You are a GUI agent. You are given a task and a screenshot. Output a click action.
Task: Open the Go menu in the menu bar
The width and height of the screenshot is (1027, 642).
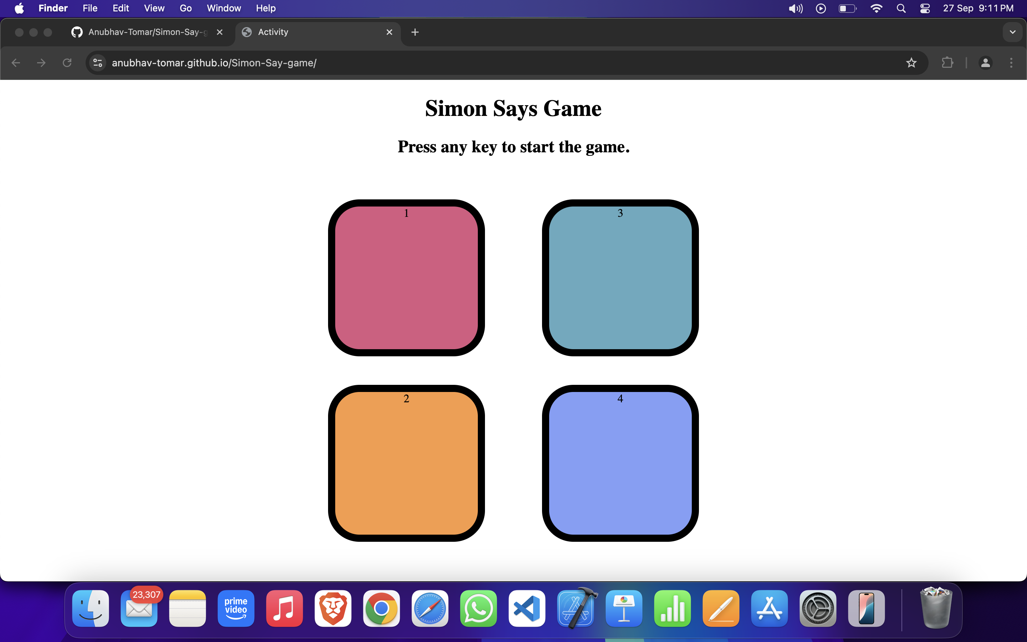point(185,8)
